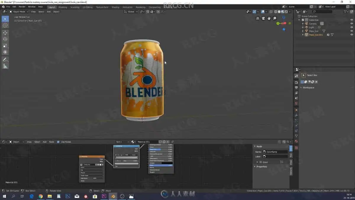Open the Material properties tab
This screenshot has height=200, width=355.
tap(296, 141)
